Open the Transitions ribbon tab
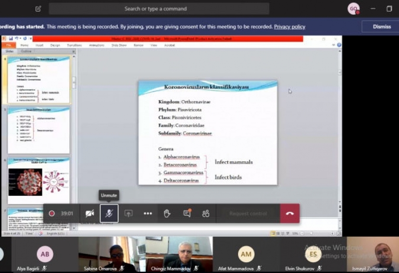399x273 pixels. pyautogui.click(x=74, y=45)
